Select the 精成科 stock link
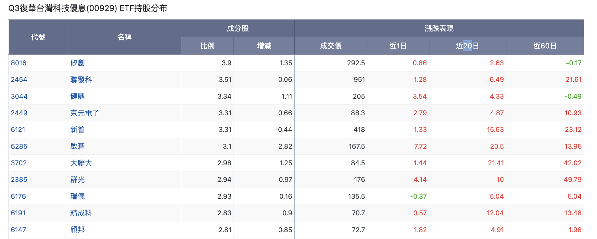Screen dimensions: 597x239 (x=81, y=213)
